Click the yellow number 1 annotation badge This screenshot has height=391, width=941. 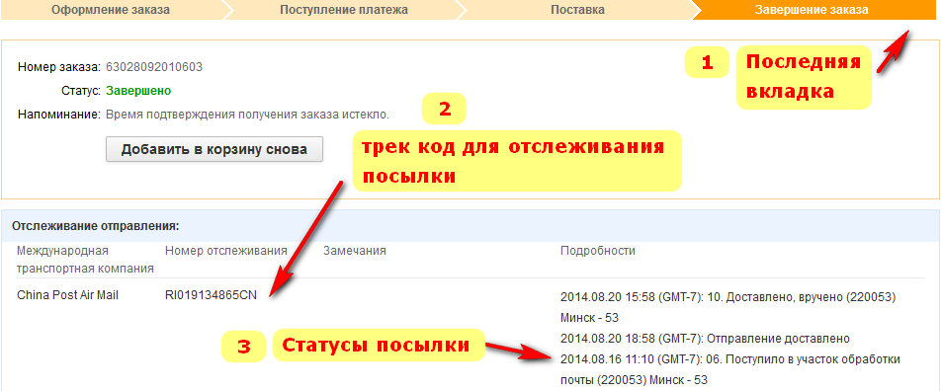click(707, 62)
